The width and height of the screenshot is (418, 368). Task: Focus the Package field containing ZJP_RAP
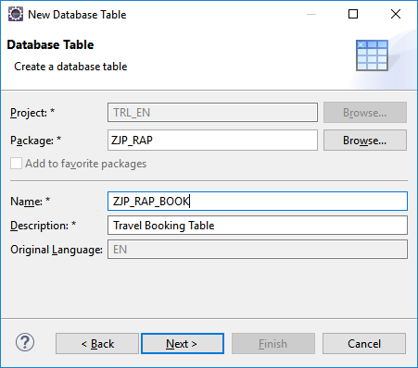point(212,141)
